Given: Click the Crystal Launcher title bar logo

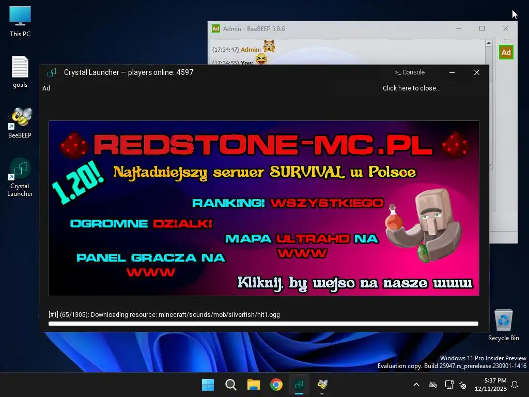Looking at the screenshot, I should click(52, 72).
